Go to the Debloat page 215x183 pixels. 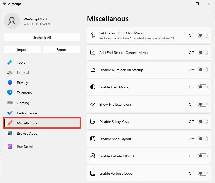point(42,72)
